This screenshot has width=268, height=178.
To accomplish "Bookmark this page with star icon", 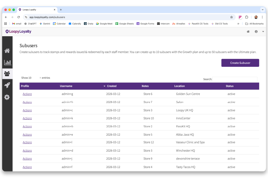I will [231, 17].
